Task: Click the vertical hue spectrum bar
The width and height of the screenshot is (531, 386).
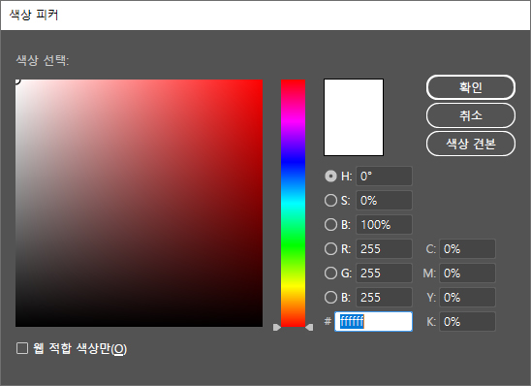Action: click(x=294, y=203)
